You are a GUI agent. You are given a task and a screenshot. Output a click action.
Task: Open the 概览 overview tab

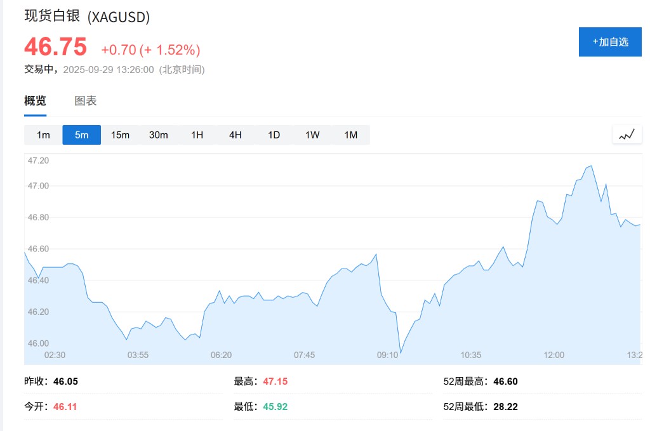35,101
